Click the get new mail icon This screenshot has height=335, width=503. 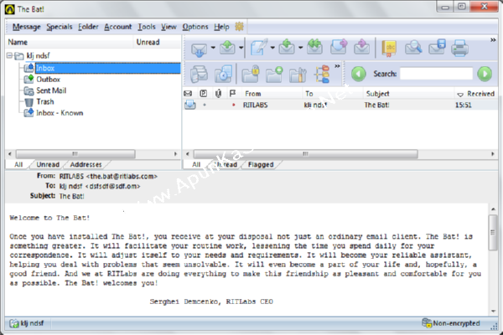[x=199, y=49]
